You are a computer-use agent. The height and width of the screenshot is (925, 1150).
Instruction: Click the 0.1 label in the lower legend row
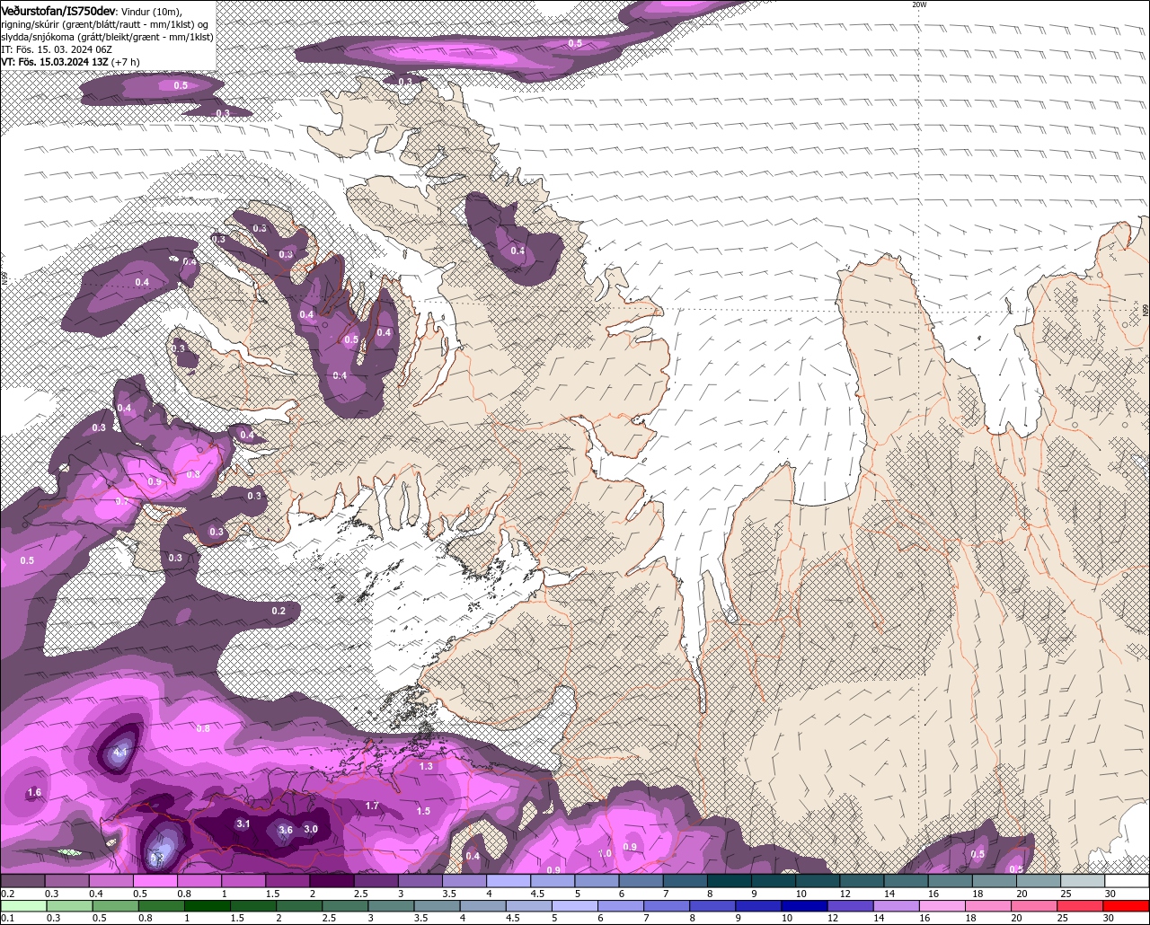coord(7,918)
